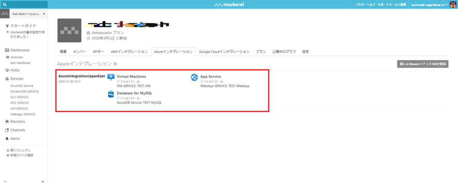
Task: Switch to the 概要 tab
Action: 63,52
